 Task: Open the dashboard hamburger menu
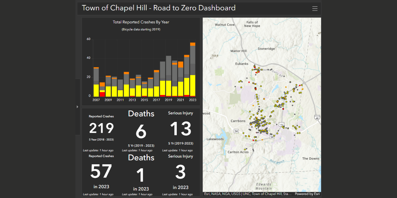[315, 8]
